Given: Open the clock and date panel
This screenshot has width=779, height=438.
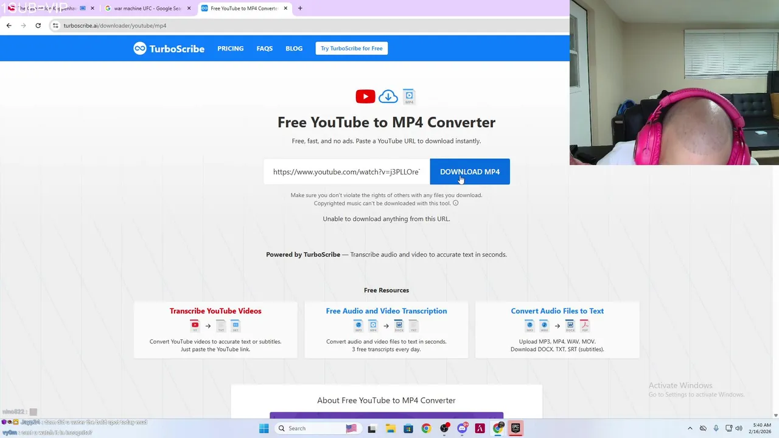Looking at the screenshot, I should 761,428.
